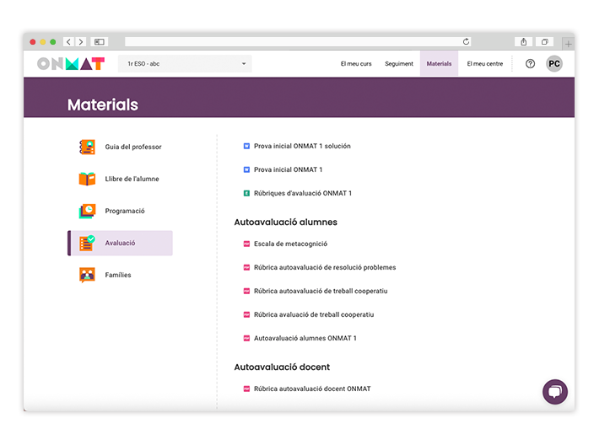Open the help question mark icon
The height and width of the screenshot is (445, 594).
click(530, 63)
